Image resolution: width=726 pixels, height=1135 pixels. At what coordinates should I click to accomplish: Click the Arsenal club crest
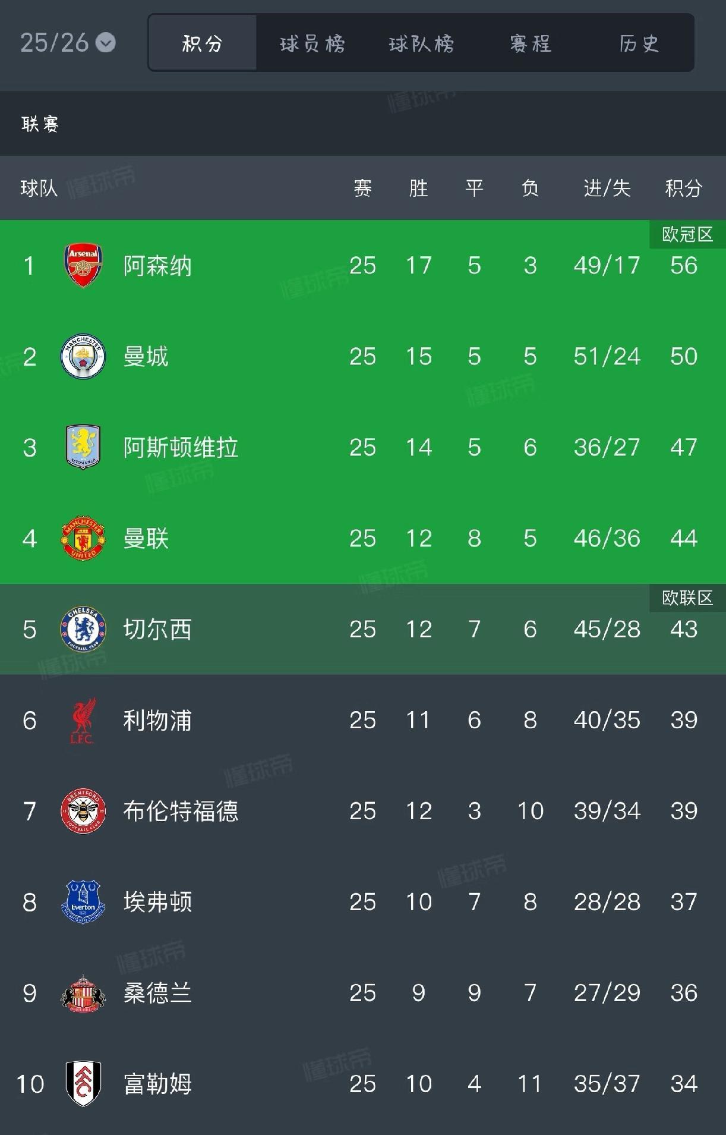pyautogui.click(x=83, y=265)
